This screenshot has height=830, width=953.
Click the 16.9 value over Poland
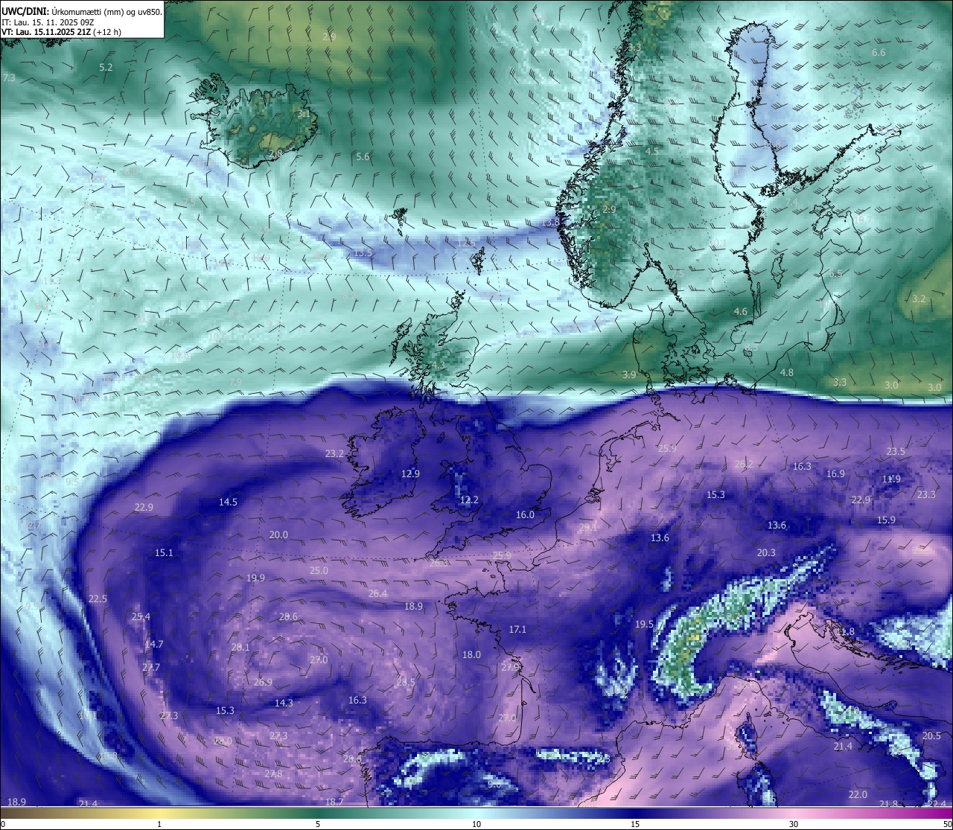click(835, 474)
